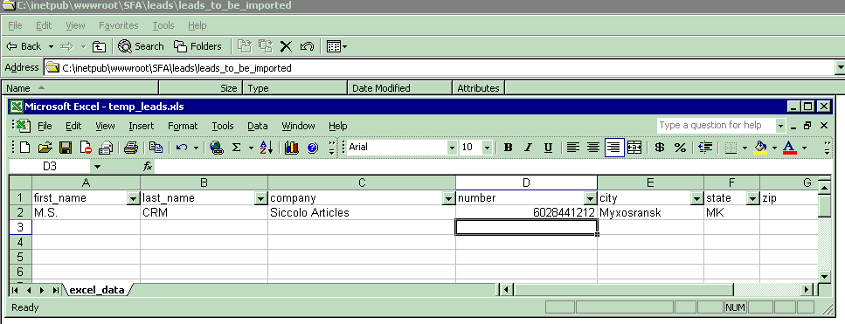
Task: Toggle Merge and Center
Action: pyautogui.click(x=634, y=148)
